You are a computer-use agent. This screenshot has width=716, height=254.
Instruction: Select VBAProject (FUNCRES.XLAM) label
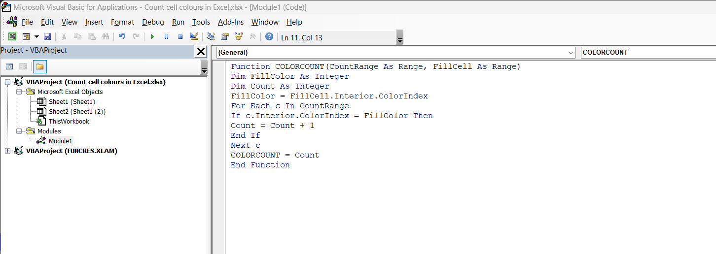(72, 151)
